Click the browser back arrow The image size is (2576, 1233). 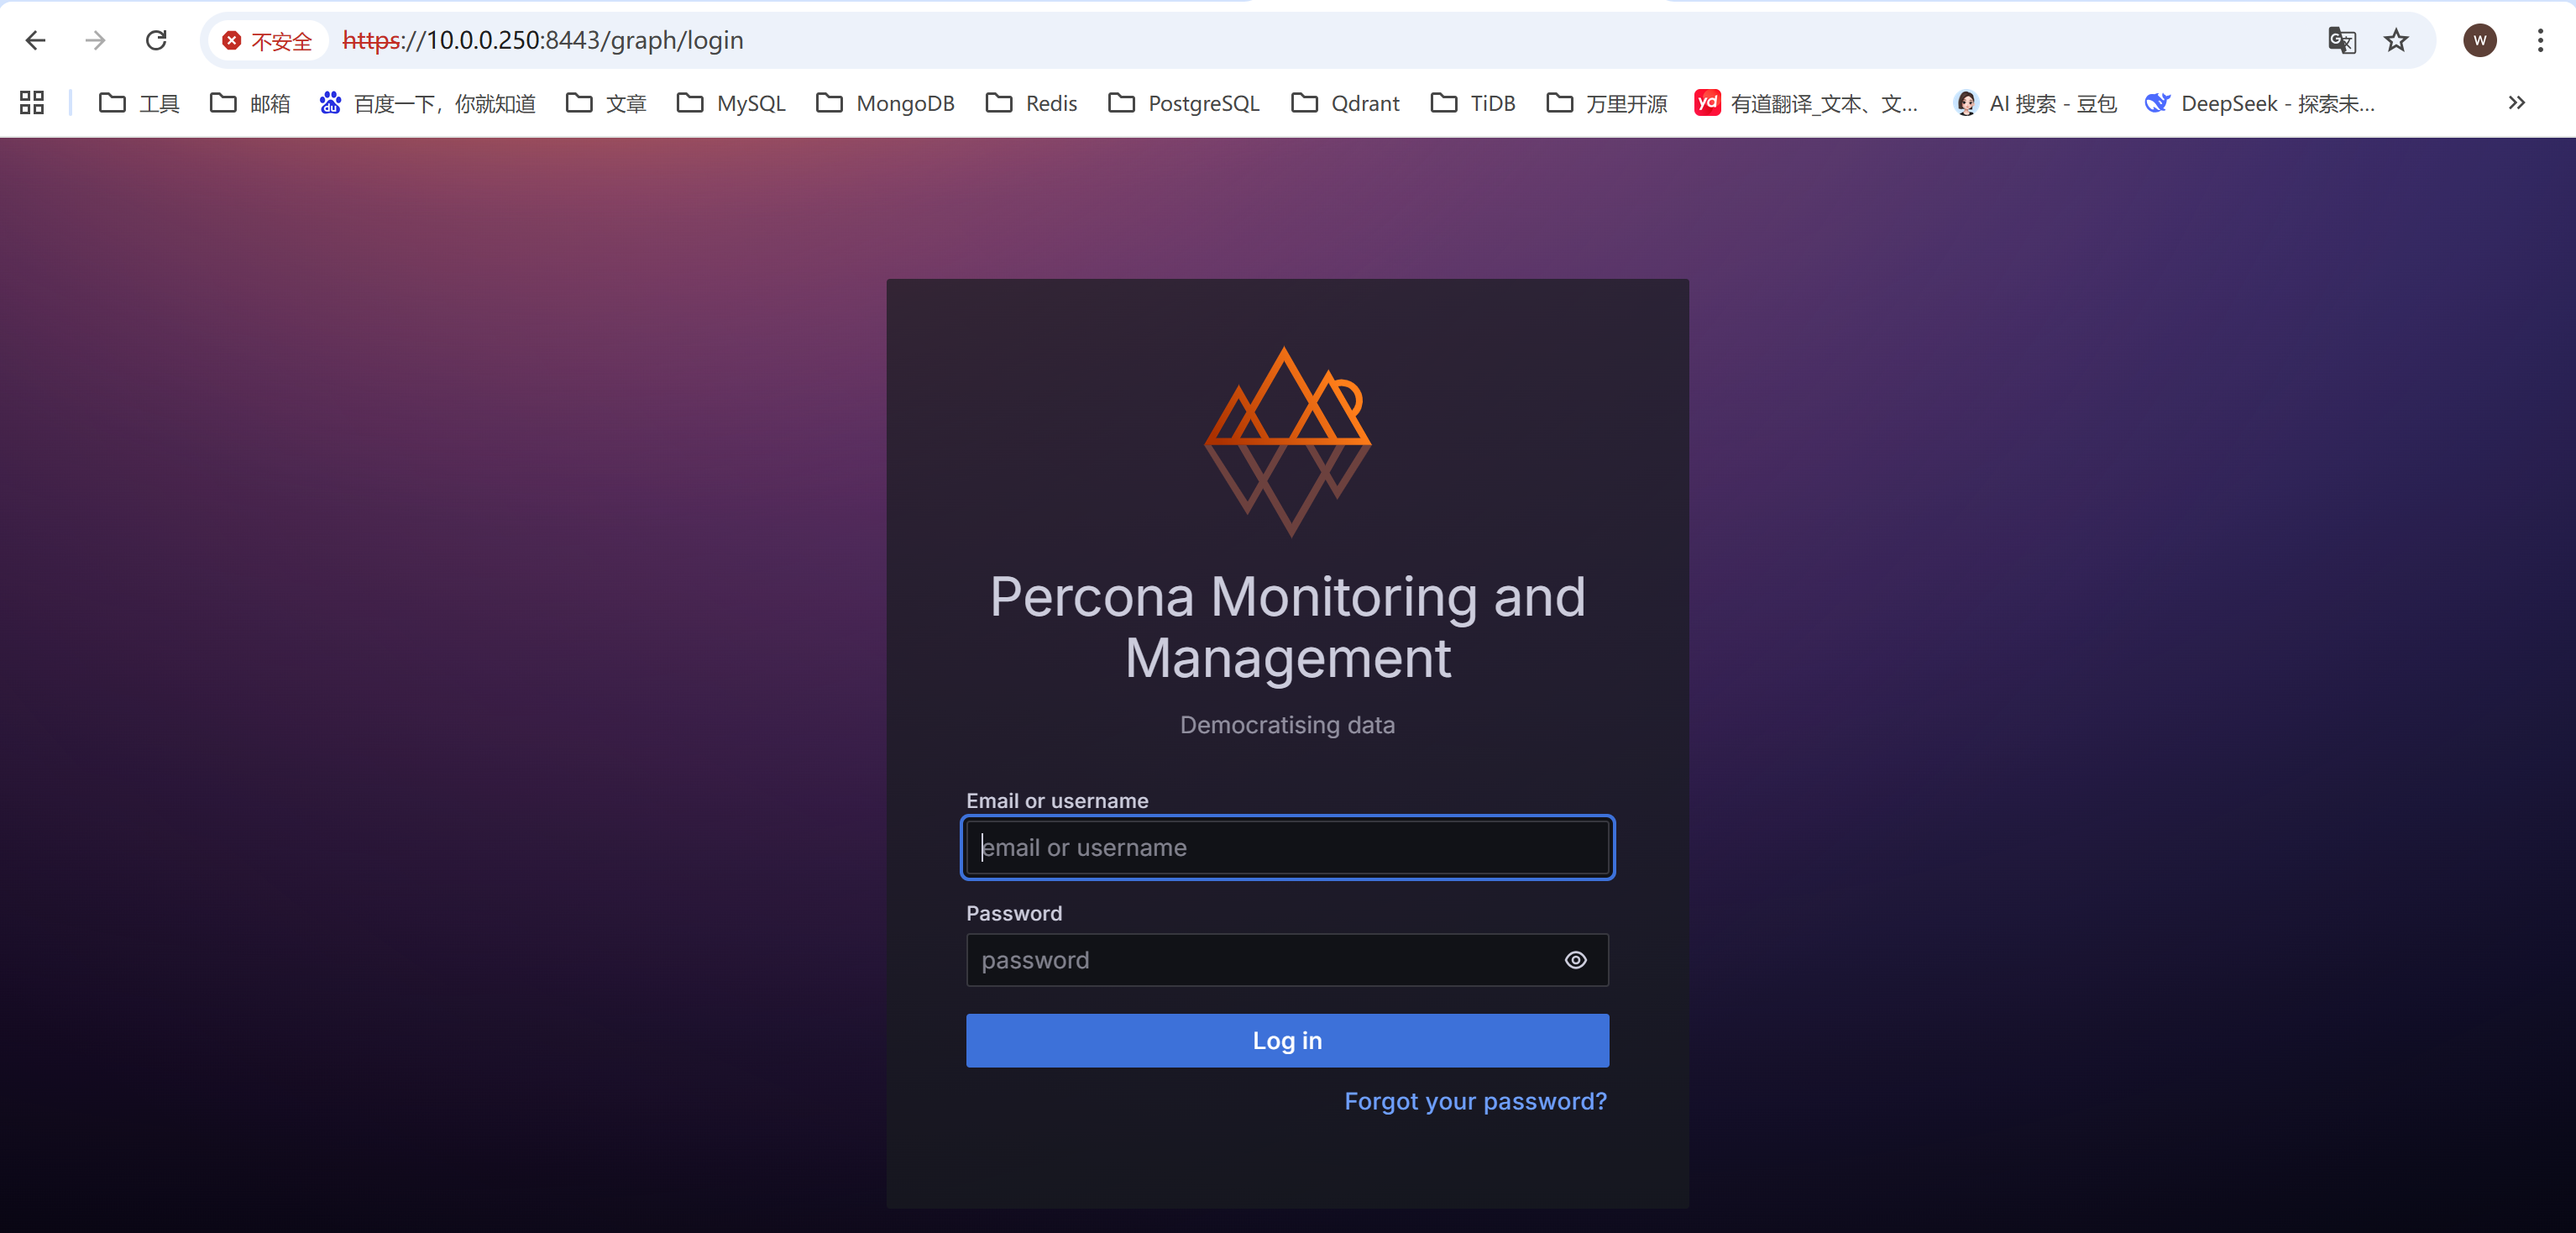(36, 40)
